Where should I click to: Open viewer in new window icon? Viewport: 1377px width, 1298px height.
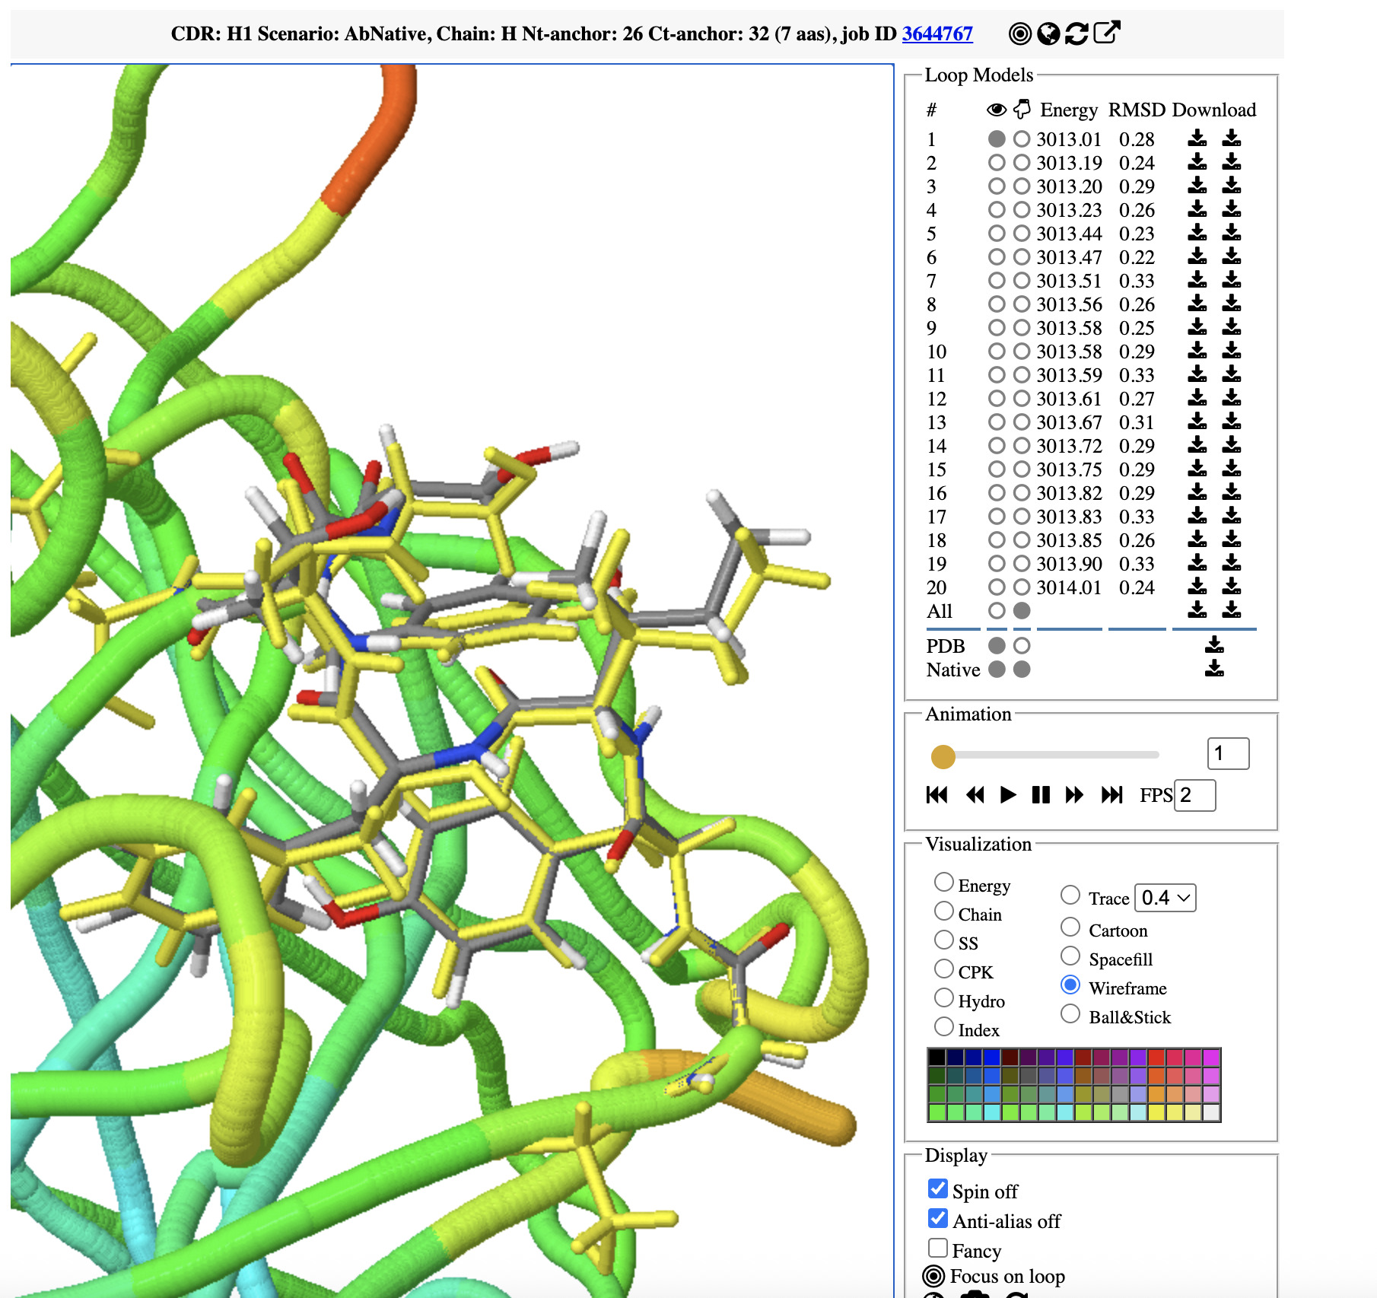(1106, 33)
